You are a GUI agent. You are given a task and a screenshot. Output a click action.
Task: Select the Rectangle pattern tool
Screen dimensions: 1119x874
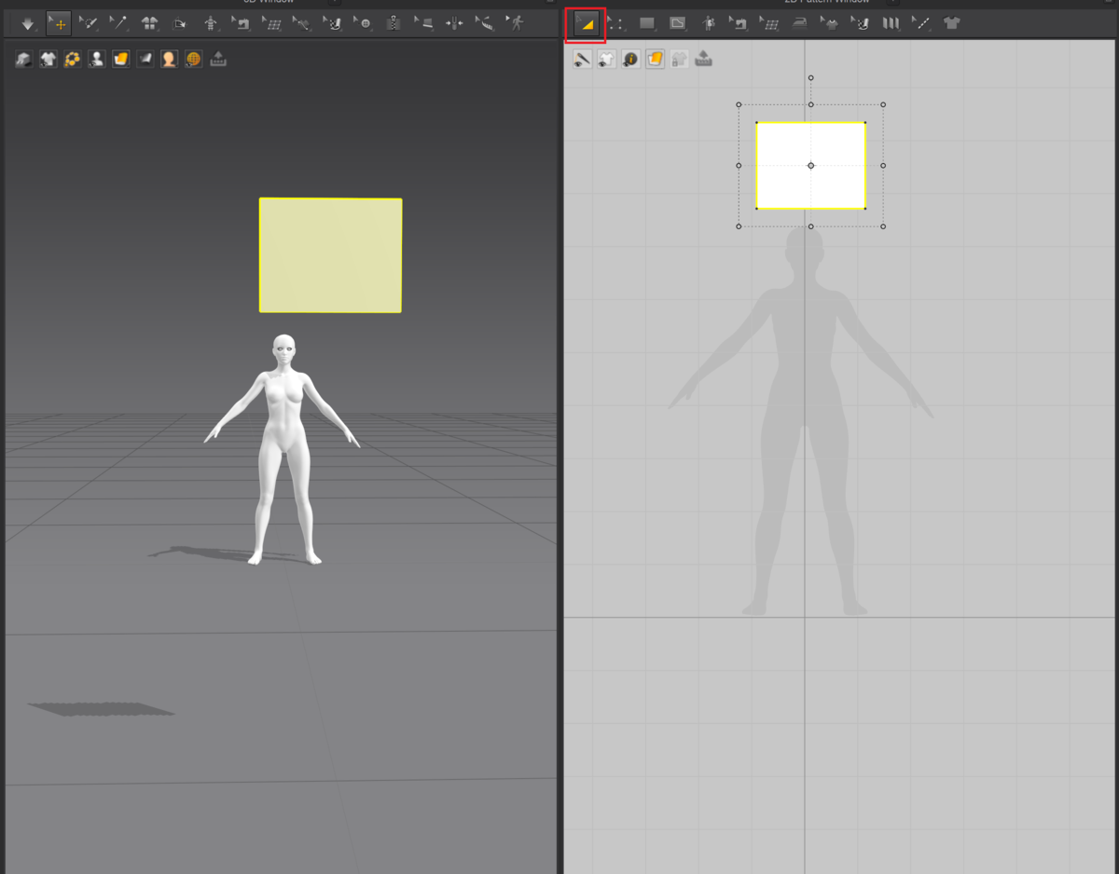tap(647, 24)
